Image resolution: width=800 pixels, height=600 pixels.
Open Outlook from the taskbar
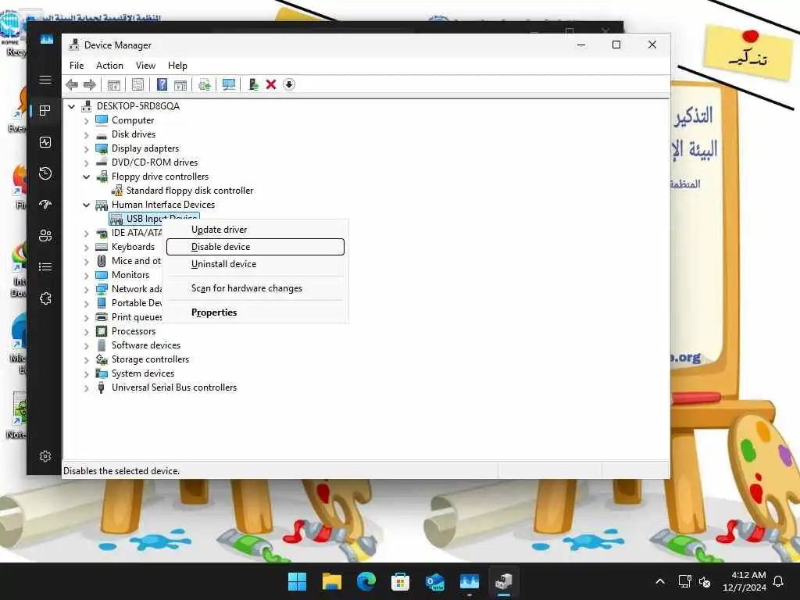coord(434,581)
